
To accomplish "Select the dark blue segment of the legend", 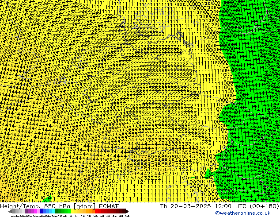I will pos(42,211).
